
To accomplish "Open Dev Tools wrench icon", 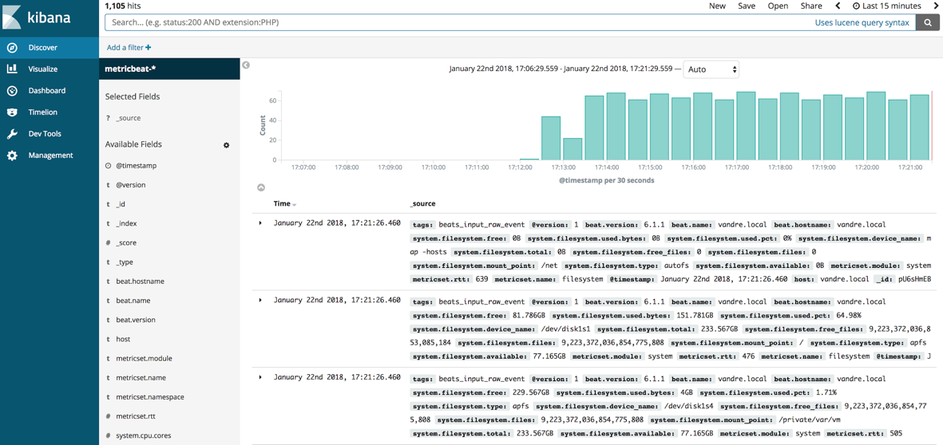I will (12, 134).
